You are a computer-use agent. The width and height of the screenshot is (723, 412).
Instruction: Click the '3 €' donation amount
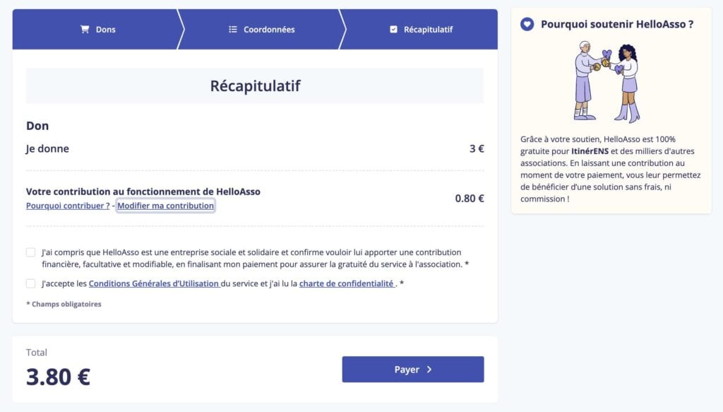[x=475, y=148]
